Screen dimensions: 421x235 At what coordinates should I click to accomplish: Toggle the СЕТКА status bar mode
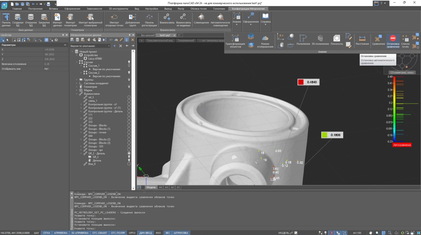point(46,233)
